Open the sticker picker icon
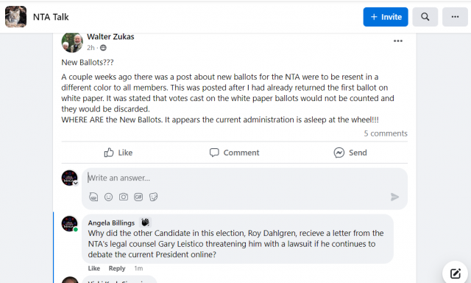The image size is (471, 283). (154, 197)
